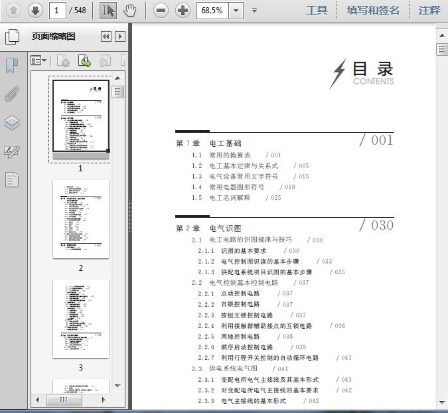
Task: Click the 目录 heading text
Action: [373, 69]
